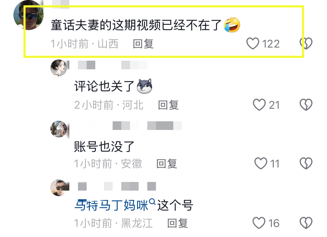The image size is (327, 237).
Task: Like the 评论也关了 comment
Action: pos(259,105)
